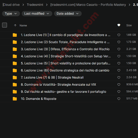
Task: Open folder icon for 9. Dal rischio al reddito
Action: pyautogui.click(x=15, y=92)
